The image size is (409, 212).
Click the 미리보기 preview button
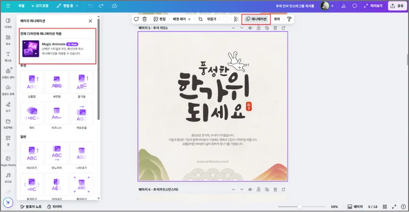coord(373,6)
